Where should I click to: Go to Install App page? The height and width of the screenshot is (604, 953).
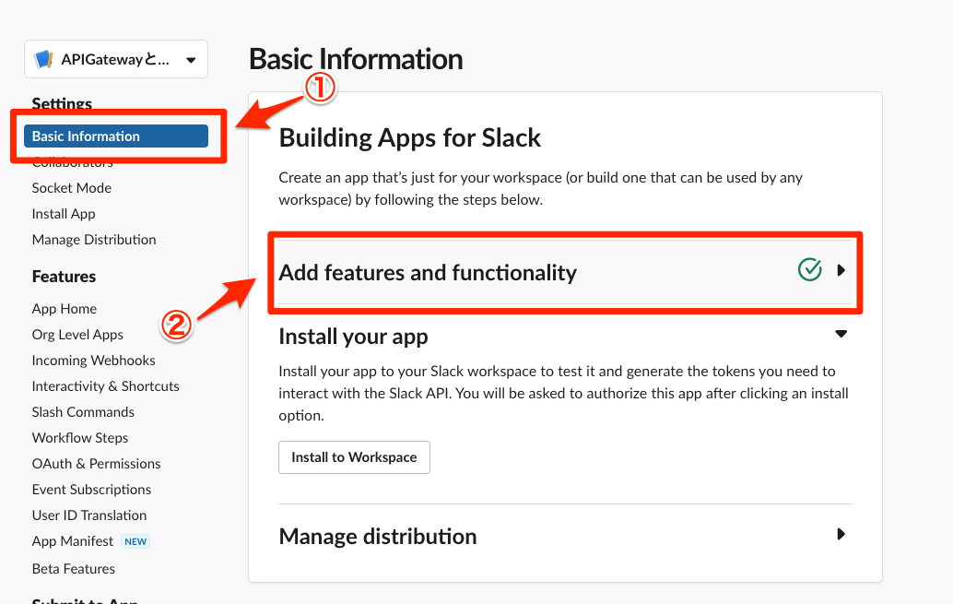64,214
